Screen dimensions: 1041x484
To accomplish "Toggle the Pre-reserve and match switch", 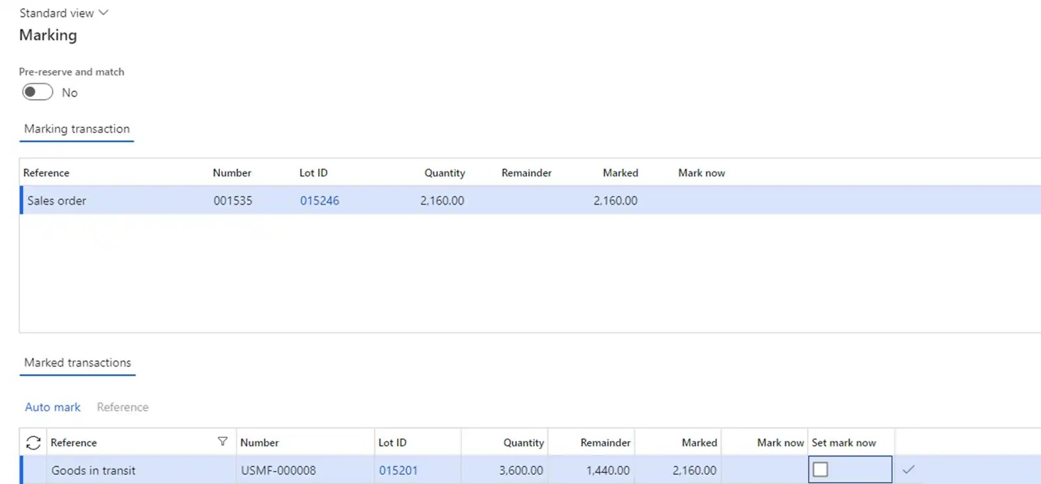I will pos(38,92).
